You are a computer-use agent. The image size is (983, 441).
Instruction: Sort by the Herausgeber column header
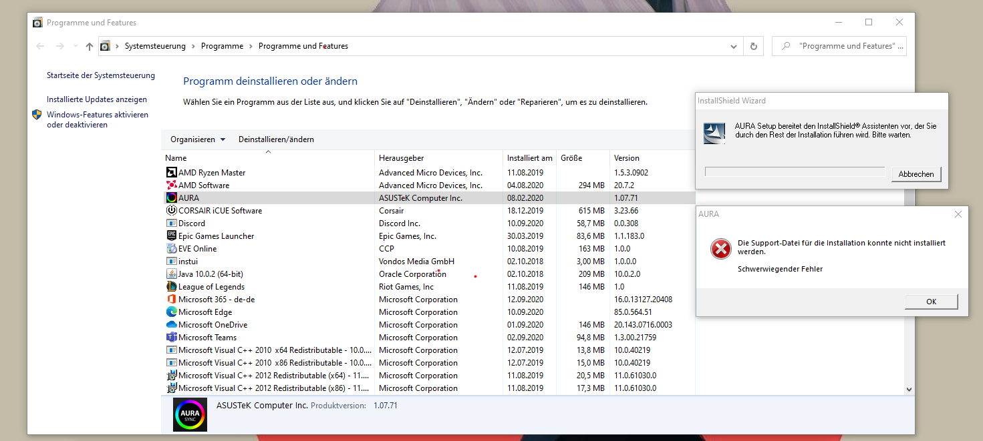[438, 158]
